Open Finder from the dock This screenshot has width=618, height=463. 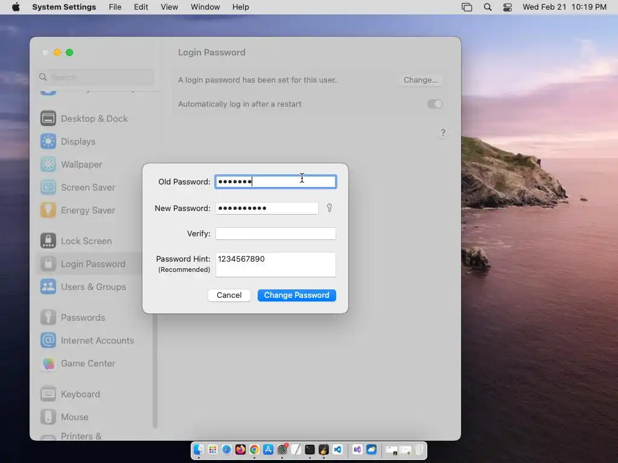point(199,450)
